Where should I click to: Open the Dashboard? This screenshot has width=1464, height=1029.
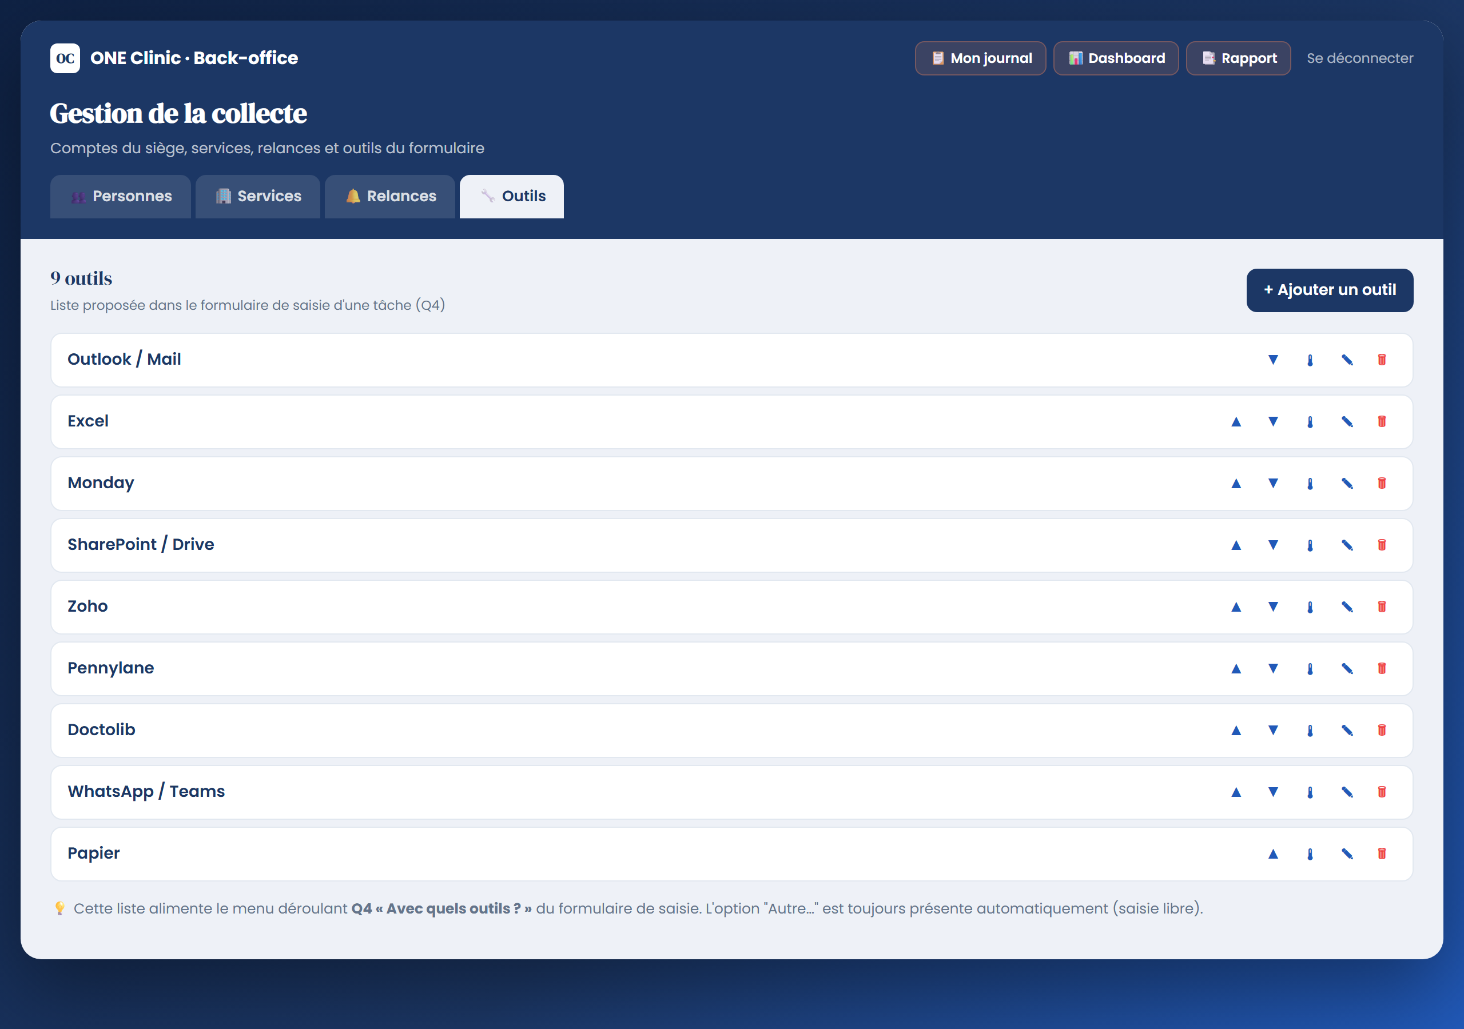pyautogui.click(x=1116, y=59)
